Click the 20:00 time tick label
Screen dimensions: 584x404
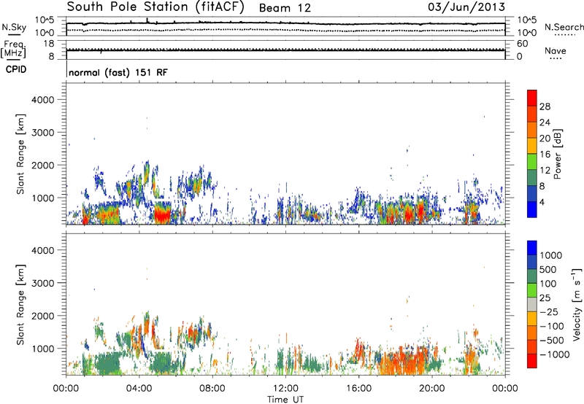431,389
